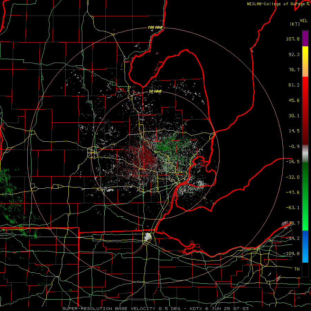Image resolution: width=311 pixels, height=311 pixels.
Task: Select the -47.6 legend value
Action: 293,192
